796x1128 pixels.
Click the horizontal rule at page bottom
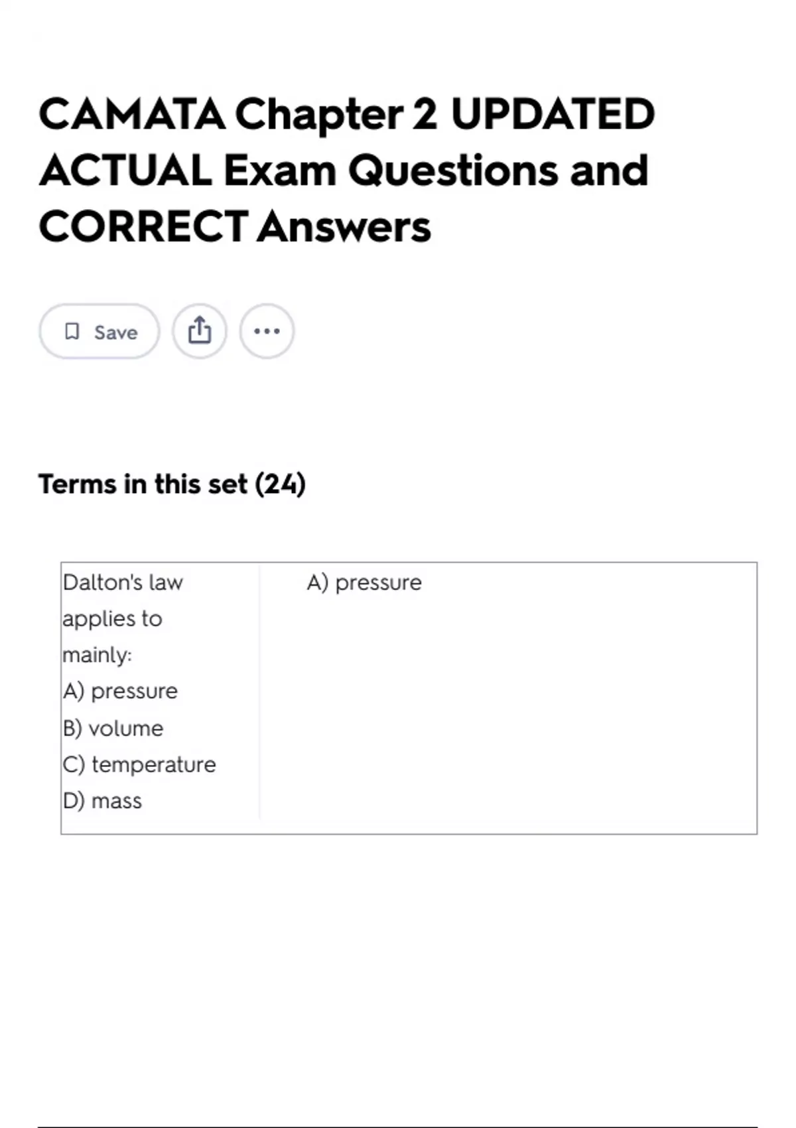397,1127
